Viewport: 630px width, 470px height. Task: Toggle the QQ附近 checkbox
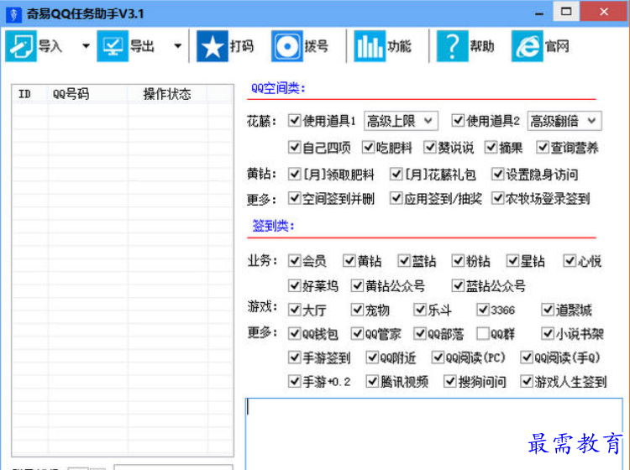[372, 357]
